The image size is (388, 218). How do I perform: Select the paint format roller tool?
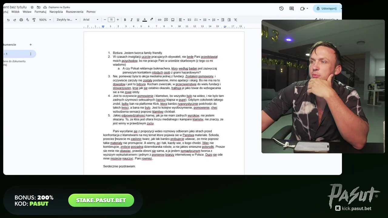click(x=34, y=20)
